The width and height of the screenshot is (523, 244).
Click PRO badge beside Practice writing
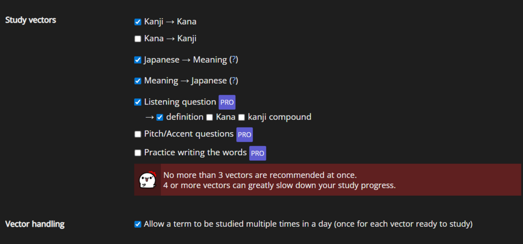[x=257, y=153]
